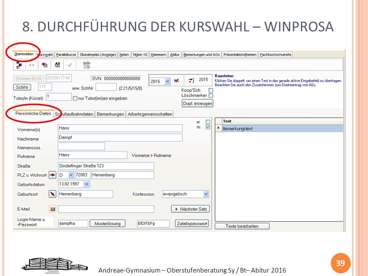The height and width of the screenshot is (276, 368).
Task: Click the 'Texte bearbeiten' button
Action: pos(242,226)
